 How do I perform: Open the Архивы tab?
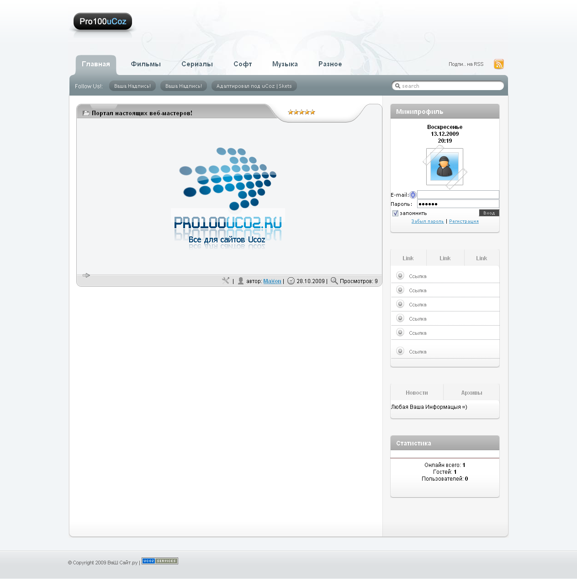click(x=471, y=392)
